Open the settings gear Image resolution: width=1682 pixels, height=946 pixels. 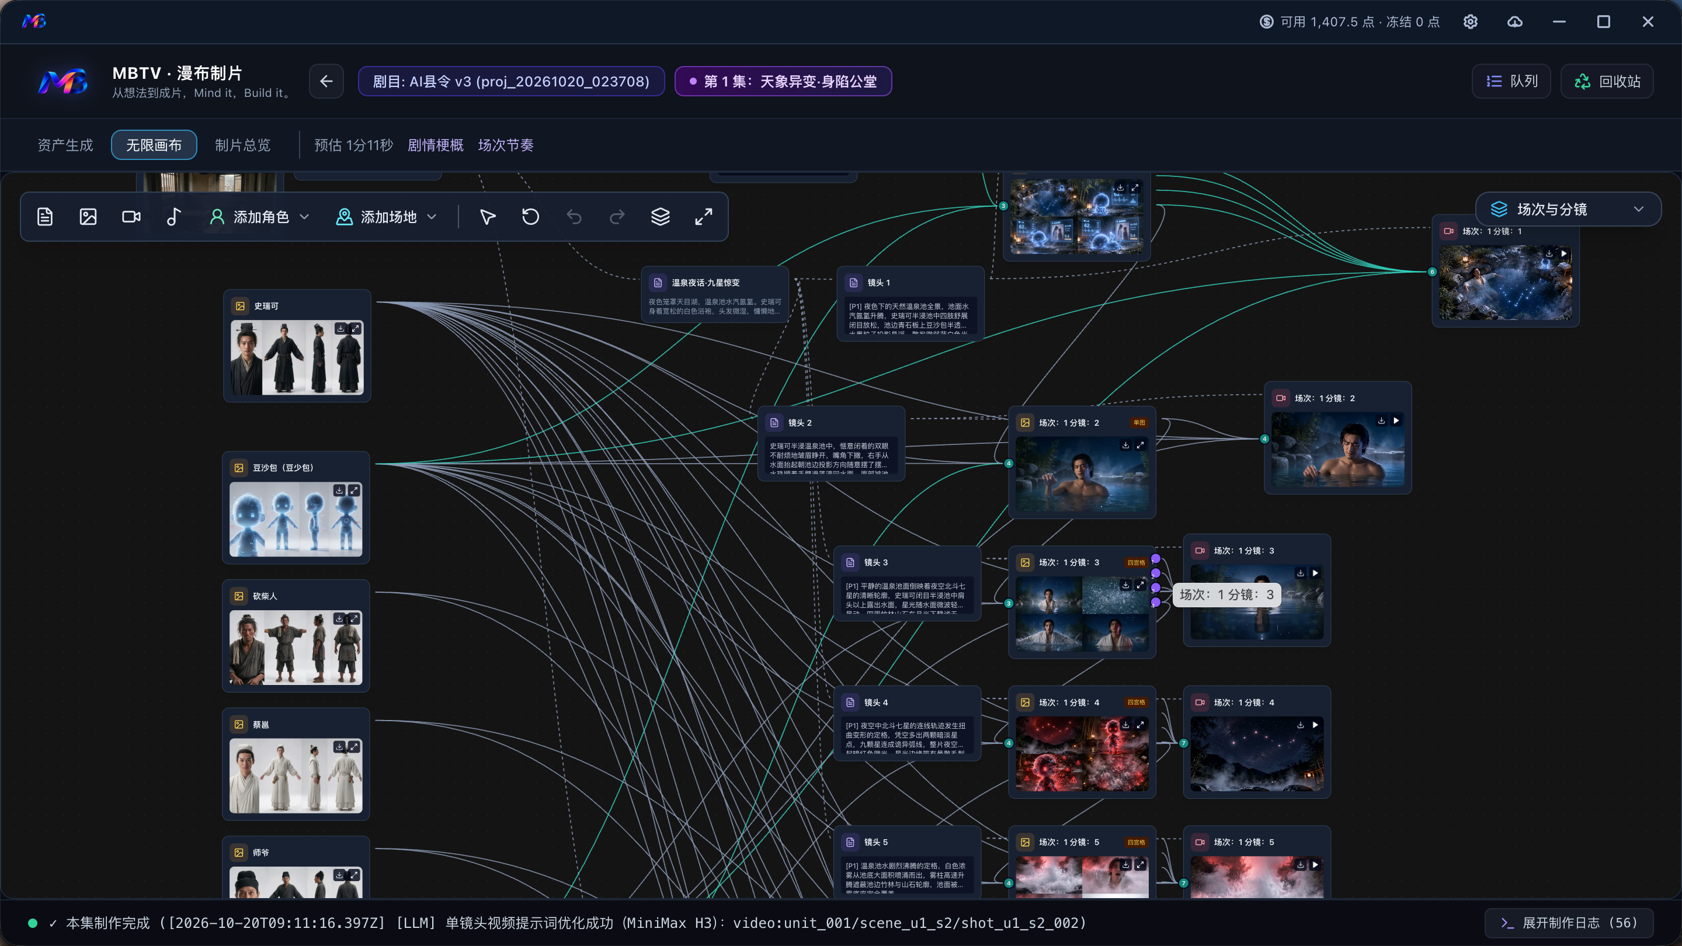tap(1471, 22)
